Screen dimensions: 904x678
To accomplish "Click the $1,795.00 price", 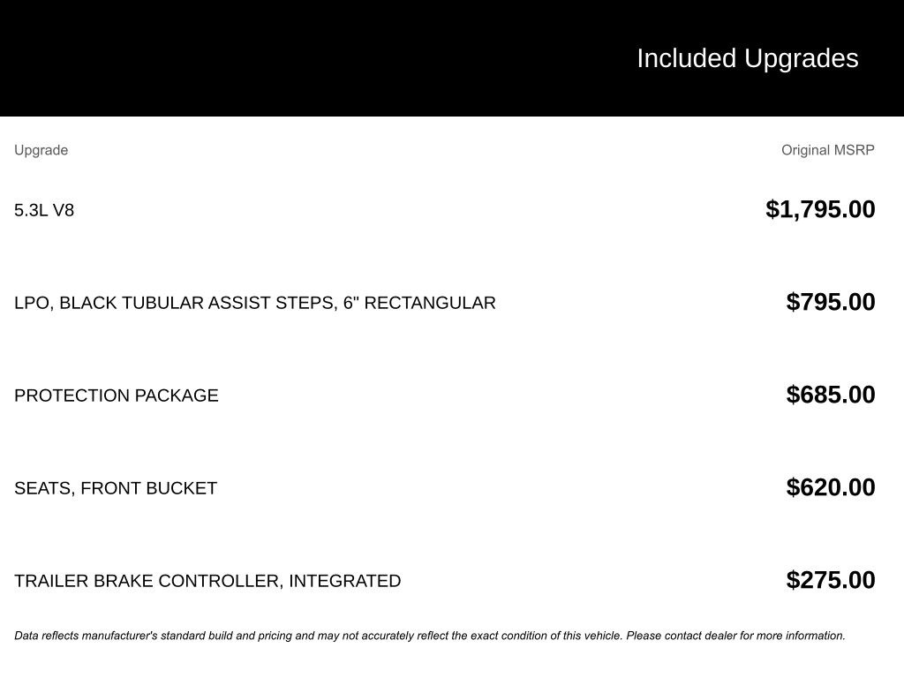I will (x=820, y=209).
